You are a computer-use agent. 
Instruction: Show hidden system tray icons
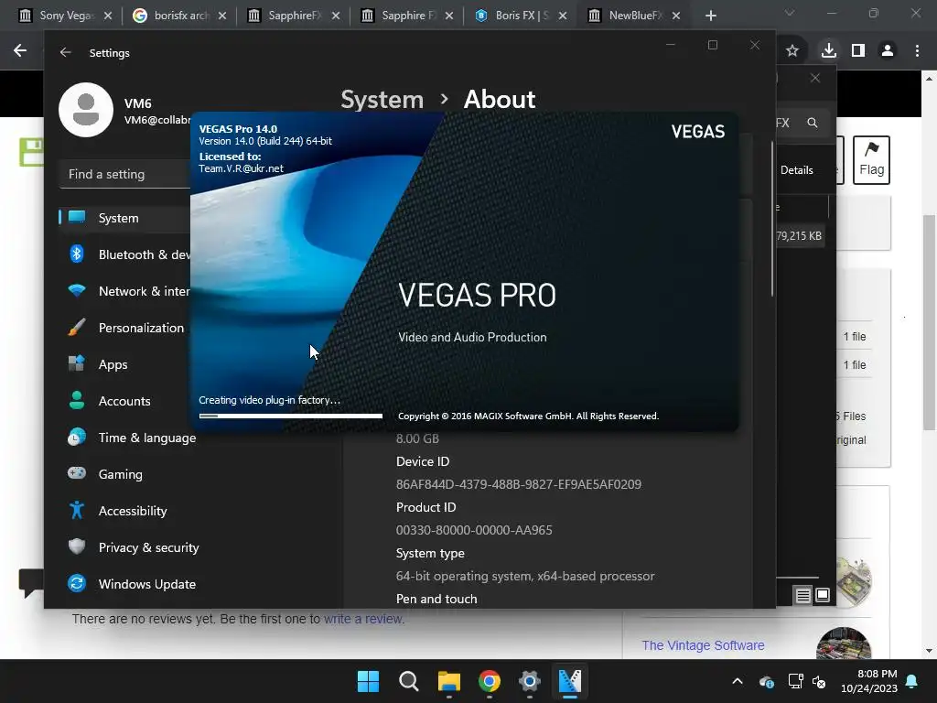[738, 681]
